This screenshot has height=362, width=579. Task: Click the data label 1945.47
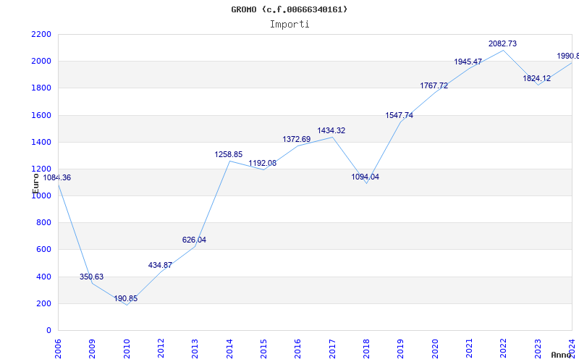click(x=468, y=62)
